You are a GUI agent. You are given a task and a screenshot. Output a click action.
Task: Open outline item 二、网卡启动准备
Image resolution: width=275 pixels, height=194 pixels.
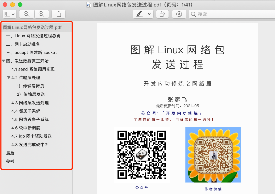point(23,44)
